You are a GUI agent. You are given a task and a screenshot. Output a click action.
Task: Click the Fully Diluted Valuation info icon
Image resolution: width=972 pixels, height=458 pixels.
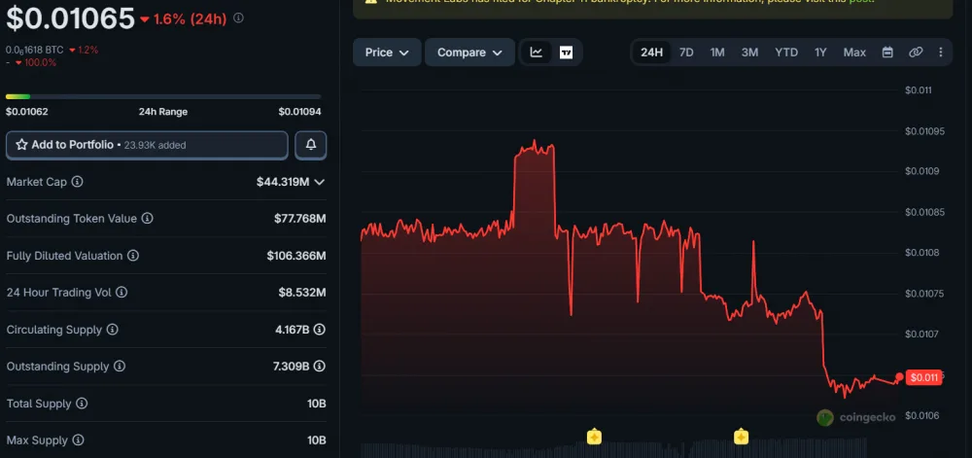pyautogui.click(x=132, y=256)
